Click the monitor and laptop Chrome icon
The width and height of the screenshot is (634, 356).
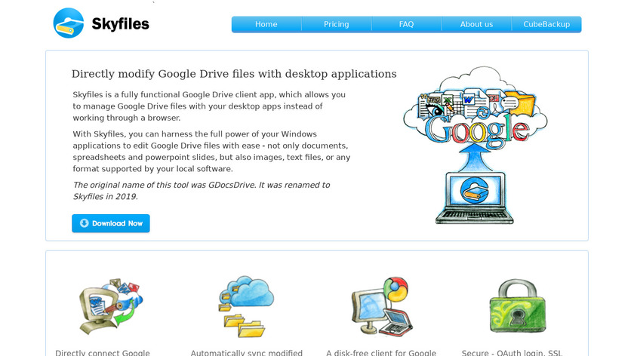coord(382,306)
